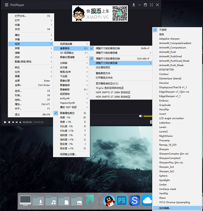The image size is (203, 211).
Task: Mute audio using the speaker icon
Action: tap(141, 116)
